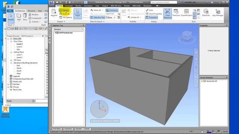Open the Standard dropdown in Selection Tree
The height and width of the screenshot is (134, 239).
pos(68,29)
